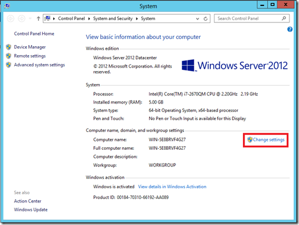Image resolution: width=299 pixels, height=225 pixels.
Task: Open Help with the question mark icon
Action: tap(290, 30)
